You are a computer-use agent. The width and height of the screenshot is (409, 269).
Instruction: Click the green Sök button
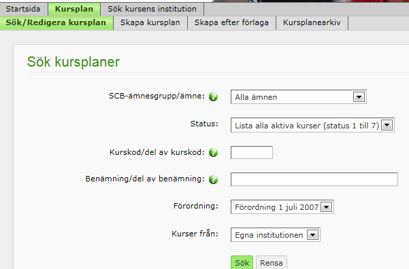pos(242,262)
